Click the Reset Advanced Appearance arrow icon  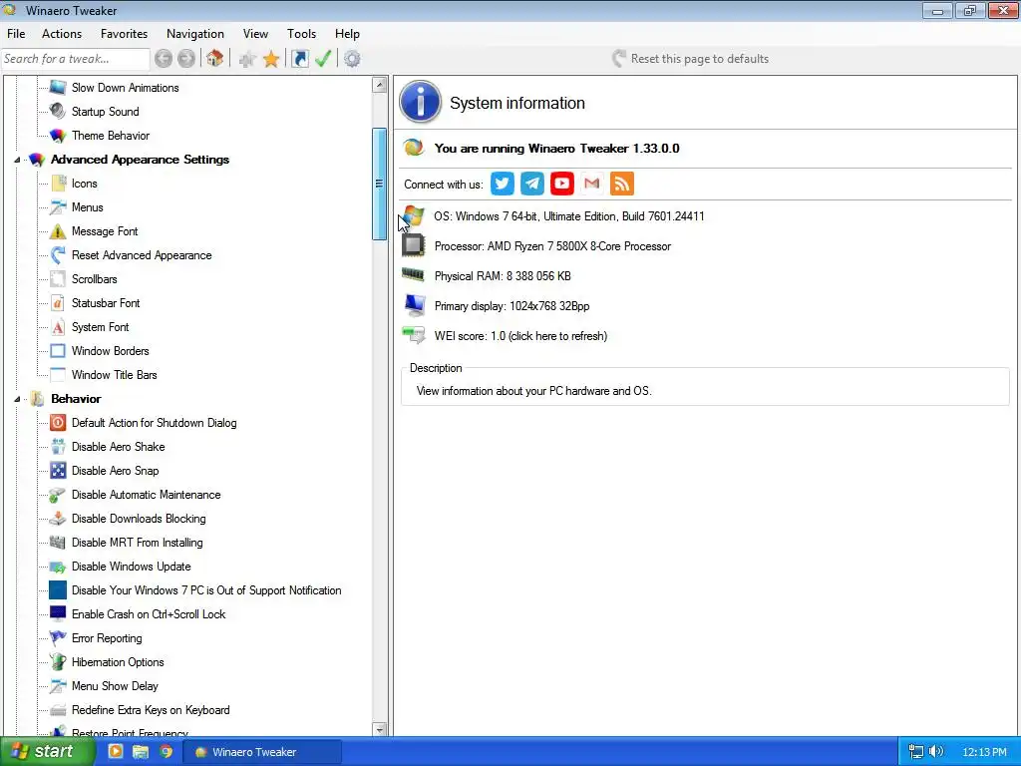click(58, 255)
